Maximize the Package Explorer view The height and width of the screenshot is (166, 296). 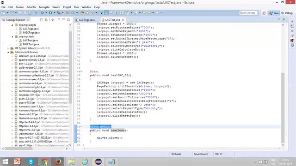68,19
